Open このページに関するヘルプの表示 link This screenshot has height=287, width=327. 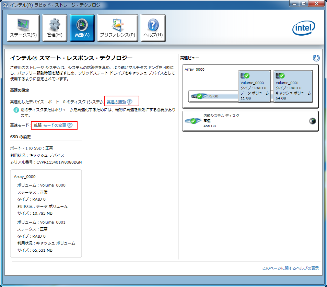(x=290, y=268)
